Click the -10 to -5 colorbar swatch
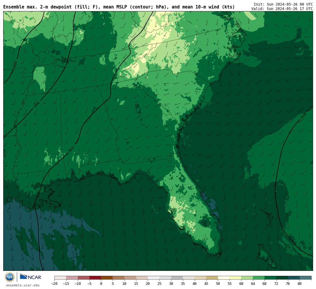The width and height of the screenshot is (316, 289). [x=84, y=278]
